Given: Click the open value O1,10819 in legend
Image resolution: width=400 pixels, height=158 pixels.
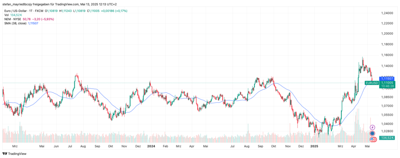Looking at the screenshot, I should pos(52,11).
